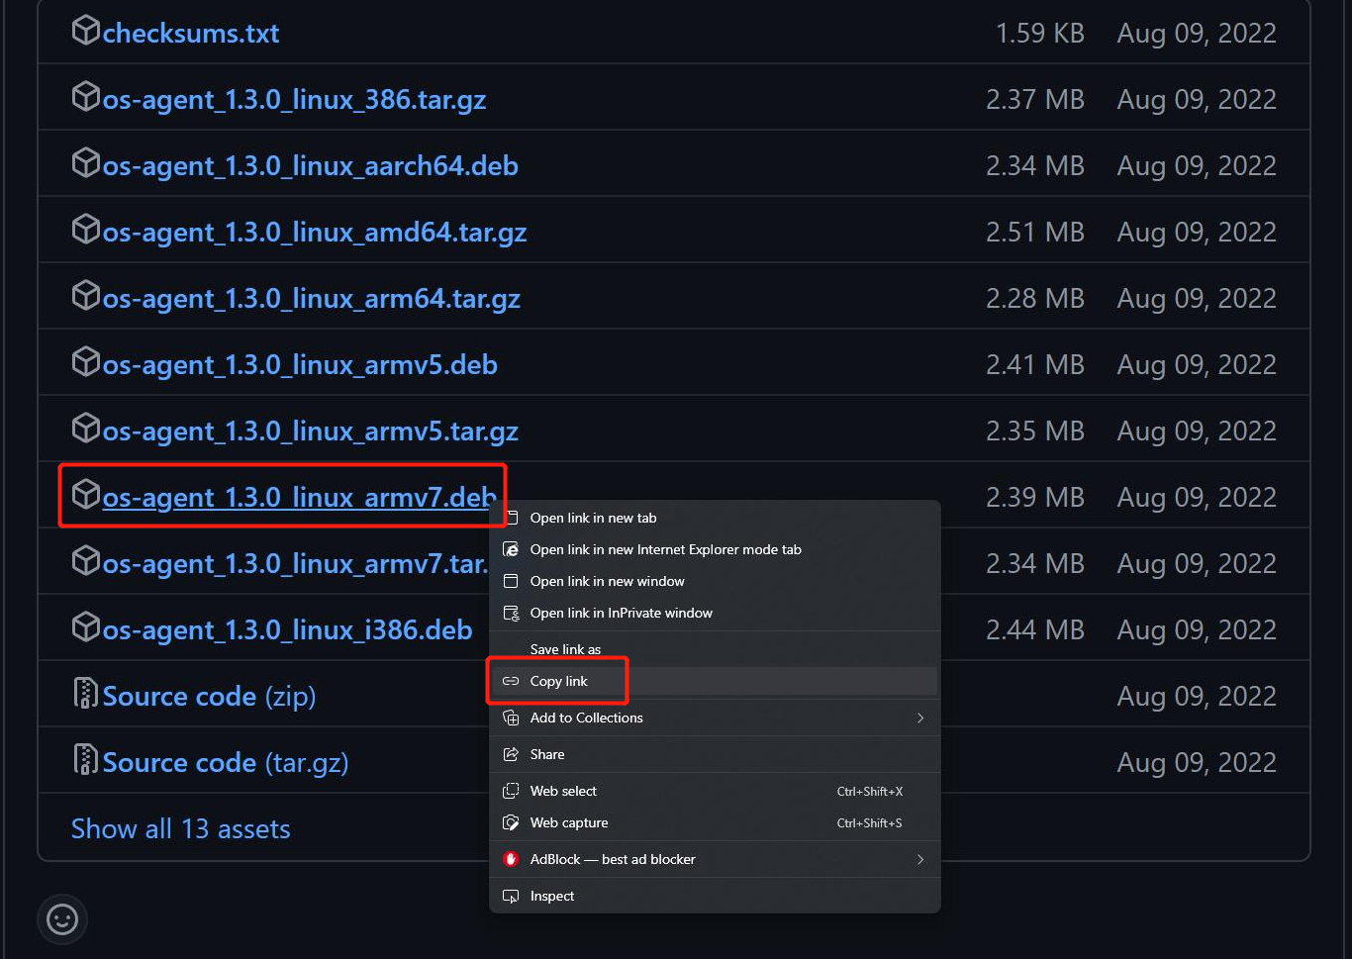Image resolution: width=1352 pixels, height=959 pixels.
Task: Click the link icon next to Copy link
Action: point(511,681)
